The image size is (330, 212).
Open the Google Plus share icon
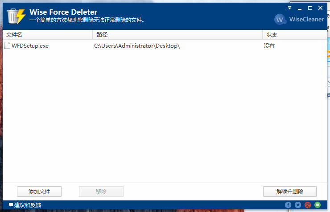coord(308,205)
